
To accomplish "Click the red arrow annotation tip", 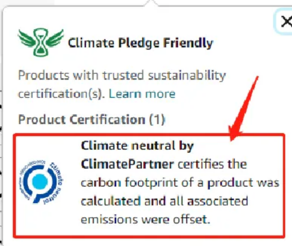I will point(232,139).
